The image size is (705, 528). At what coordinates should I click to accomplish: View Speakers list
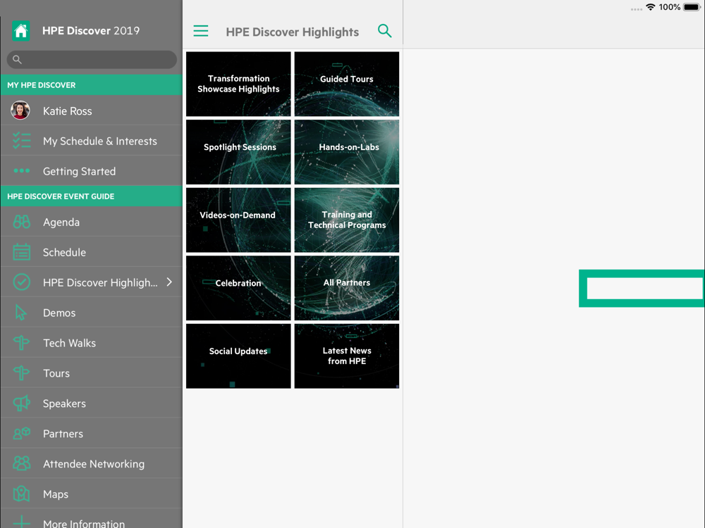(x=92, y=403)
